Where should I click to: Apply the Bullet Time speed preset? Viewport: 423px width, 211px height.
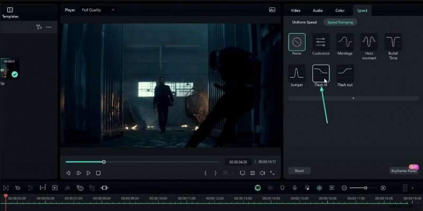(393, 42)
